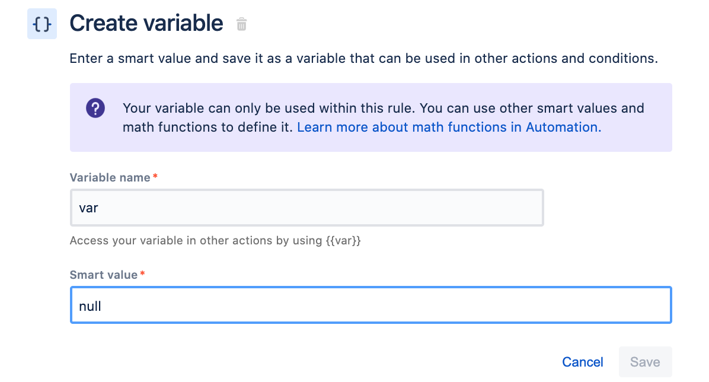Click the Create variable heading

coord(146,23)
